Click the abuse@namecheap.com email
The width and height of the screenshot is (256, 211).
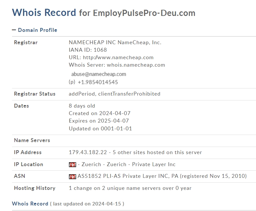click(99, 74)
